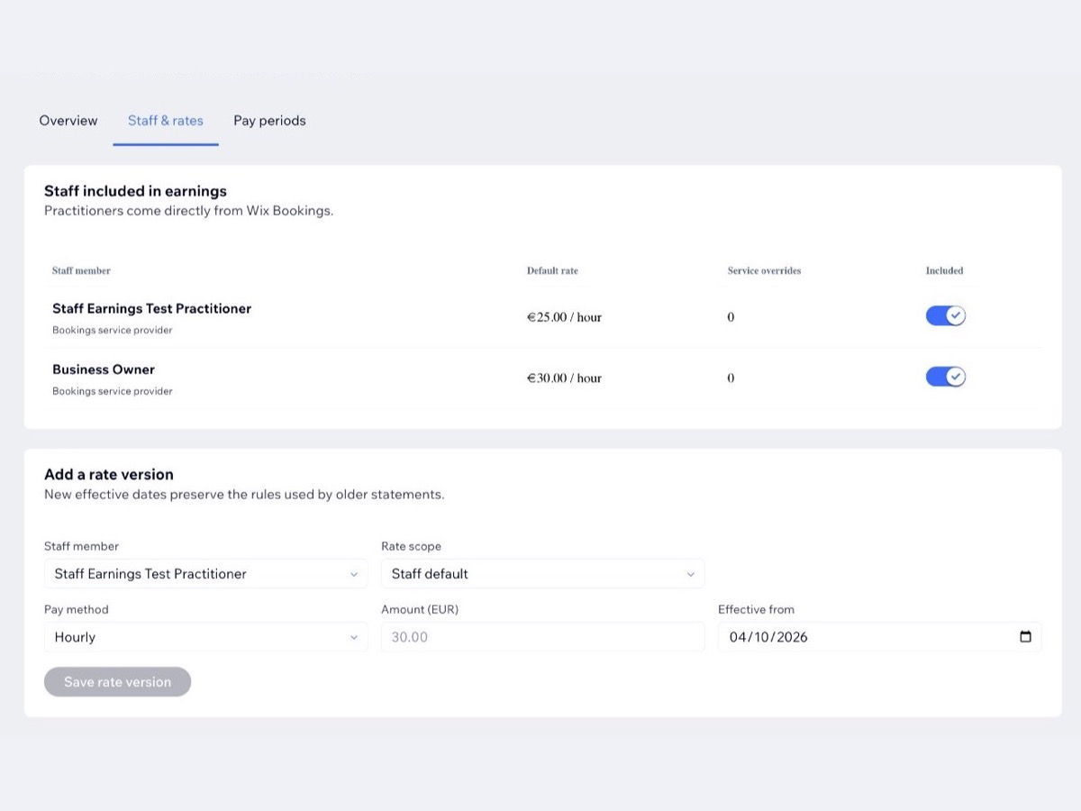Click Service overrides count for Business Owner

click(x=731, y=378)
